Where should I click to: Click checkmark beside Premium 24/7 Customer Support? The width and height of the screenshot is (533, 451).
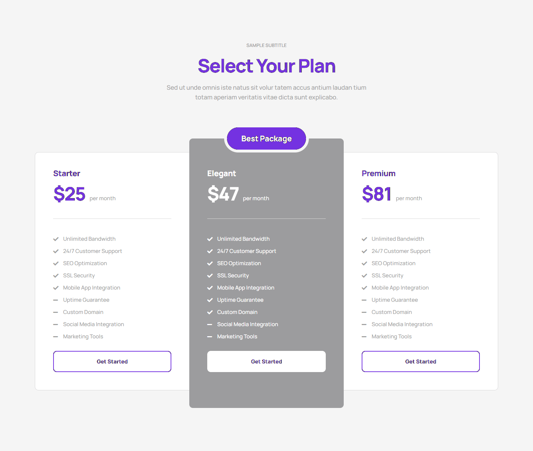tap(364, 251)
